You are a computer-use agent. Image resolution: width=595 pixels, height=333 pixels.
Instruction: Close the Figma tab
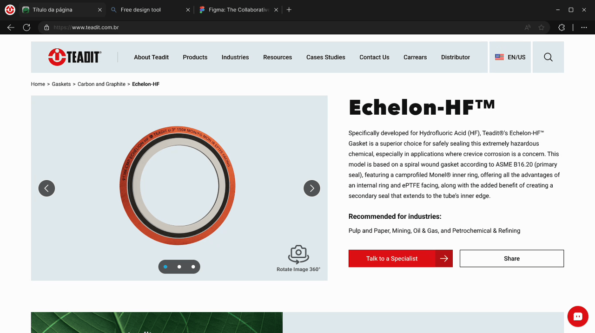(276, 10)
